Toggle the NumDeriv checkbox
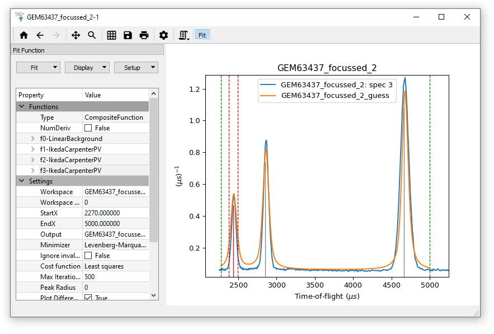 coord(88,128)
